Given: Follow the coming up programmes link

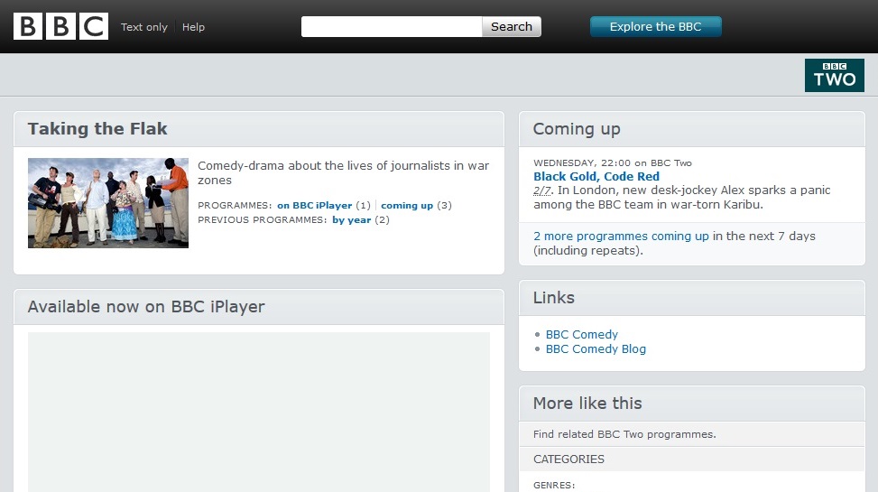Looking at the screenshot, I should (407, 206).
